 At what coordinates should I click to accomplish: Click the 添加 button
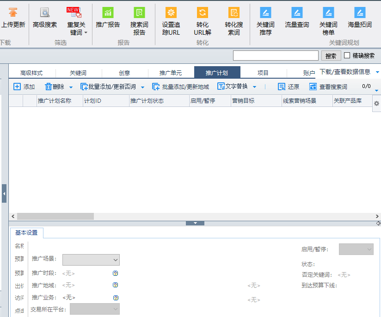pyautogui.click(x=24, y=87)
